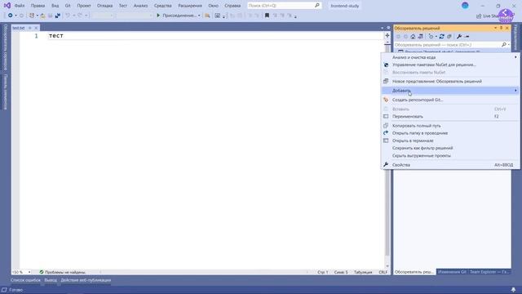Click the magnifier icon in the top search box
This screenshot has width=522, height=294.
pyautogui.click(x=317, y=6)
